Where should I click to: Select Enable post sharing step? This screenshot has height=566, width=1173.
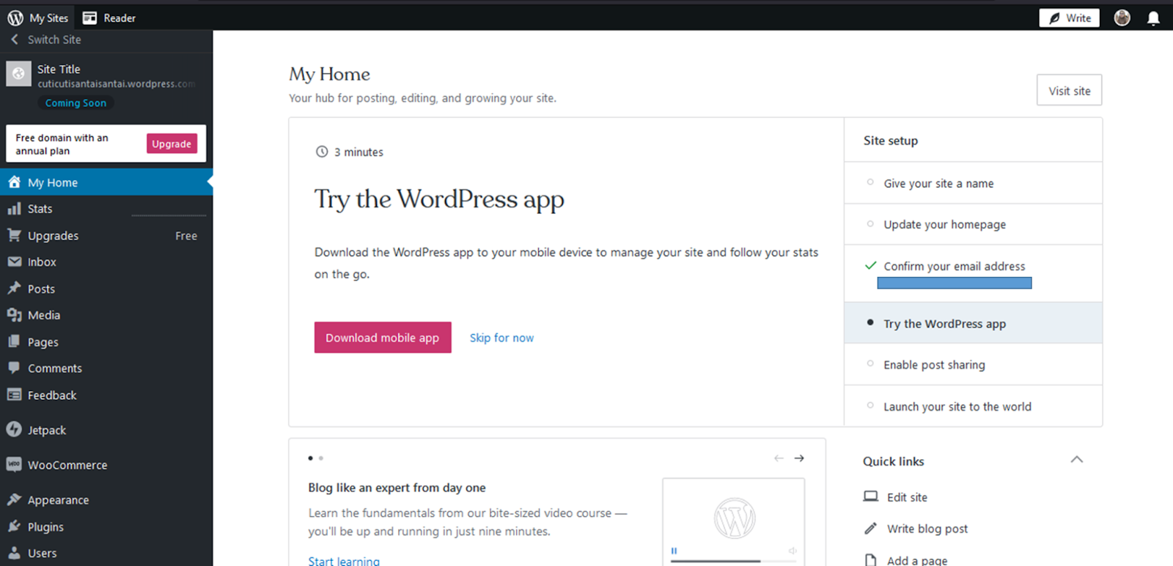pyautogui.click(x=973, y=365)
